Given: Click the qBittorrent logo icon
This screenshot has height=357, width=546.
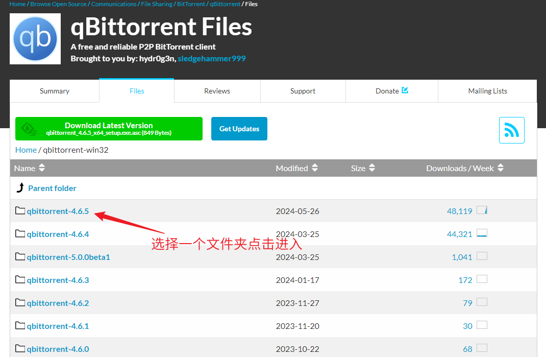Looking at the screenshot, I should coord(35,39).
